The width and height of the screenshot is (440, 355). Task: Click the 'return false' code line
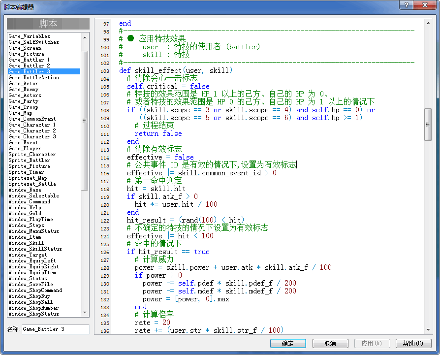tap(158, 133)
